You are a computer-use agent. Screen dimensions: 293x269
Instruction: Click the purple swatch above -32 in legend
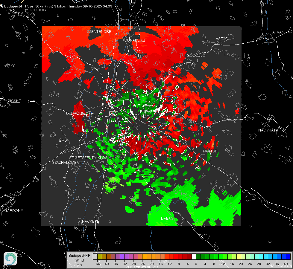point(122,256)
